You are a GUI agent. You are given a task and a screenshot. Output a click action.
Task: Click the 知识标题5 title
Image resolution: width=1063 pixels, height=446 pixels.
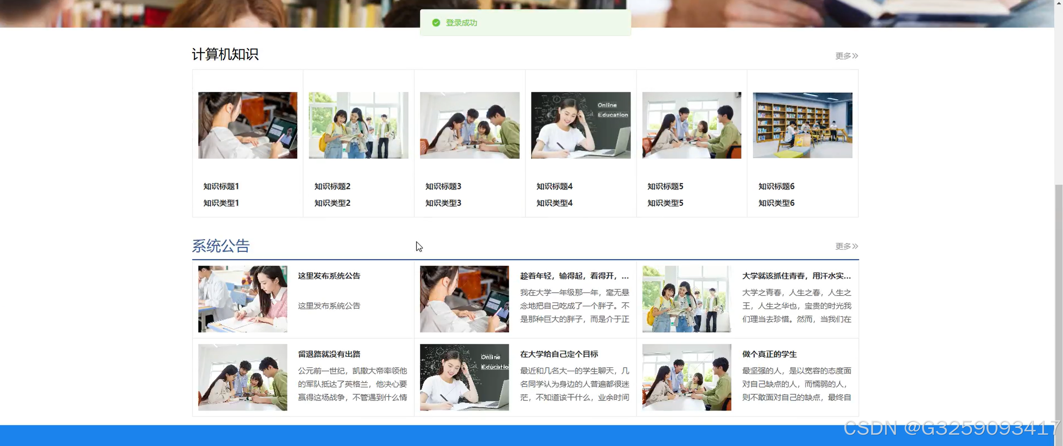[x=665, y=186]
